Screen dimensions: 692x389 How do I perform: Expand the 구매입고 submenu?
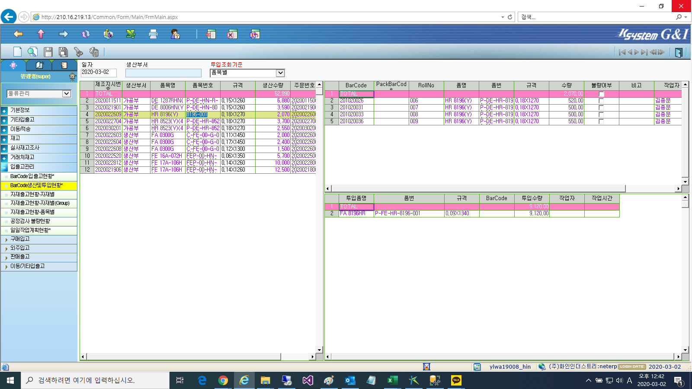click(x=39, y=239)
